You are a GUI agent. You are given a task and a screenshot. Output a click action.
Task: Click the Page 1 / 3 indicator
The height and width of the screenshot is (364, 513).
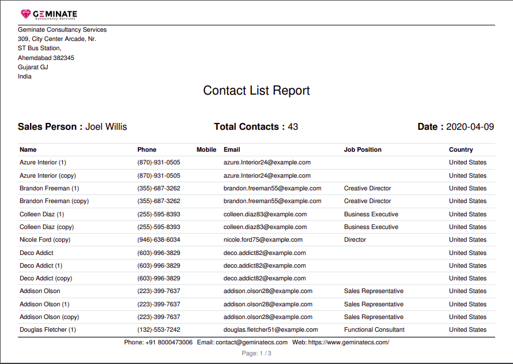(256, 353)
